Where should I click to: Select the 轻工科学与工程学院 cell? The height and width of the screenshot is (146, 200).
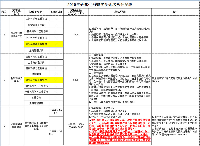[x=36, y=38]
